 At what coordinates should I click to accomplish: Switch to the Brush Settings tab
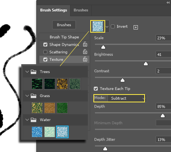point(54,10)
